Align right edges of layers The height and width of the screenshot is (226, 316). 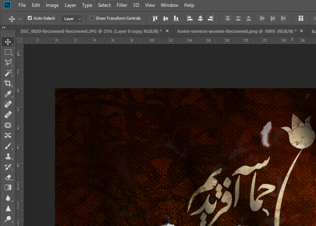pyautogui.click(x=210, y=18)
